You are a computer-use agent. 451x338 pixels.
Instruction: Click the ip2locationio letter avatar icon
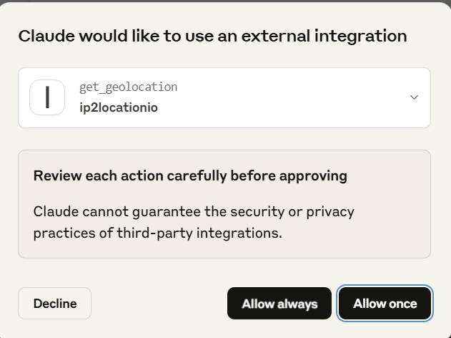tap(47, 97)
